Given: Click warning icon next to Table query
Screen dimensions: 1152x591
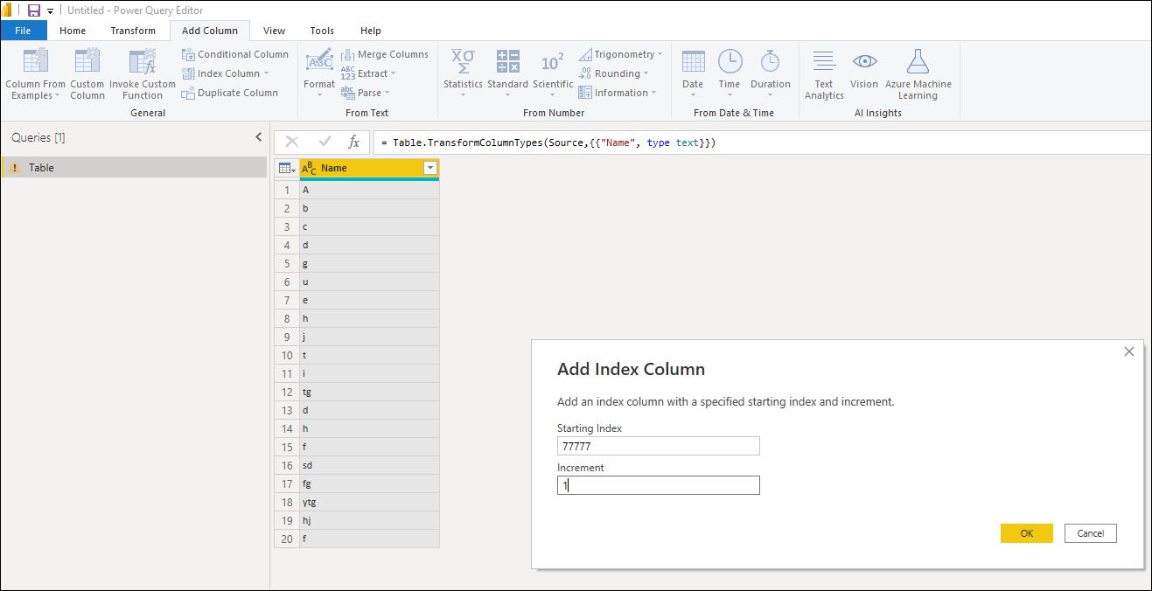Looking at the screenshot, I should [15, 168].
